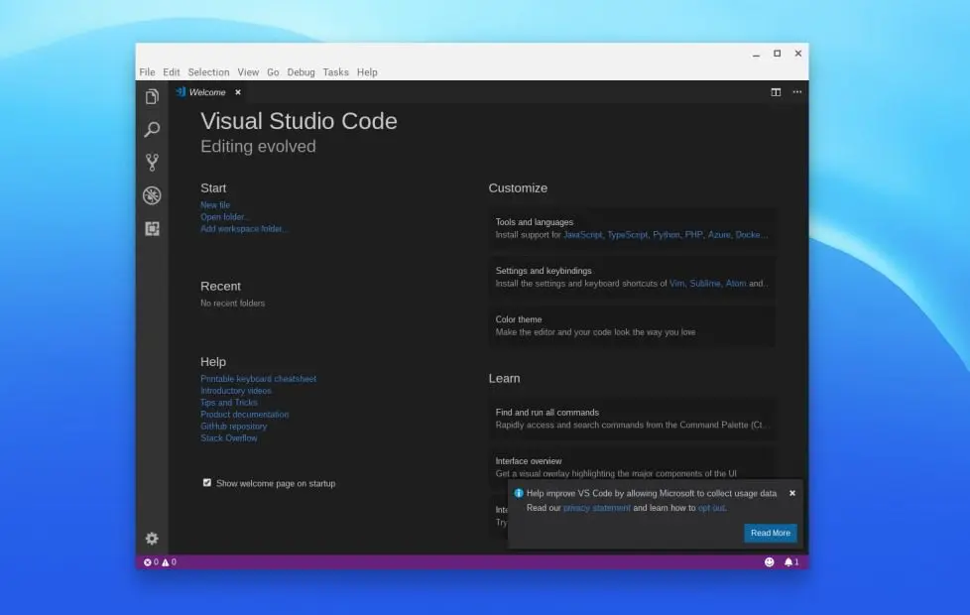Open the File menu
Screen dimensions: 970x615
pyautogui.click(x=147, y=72)
